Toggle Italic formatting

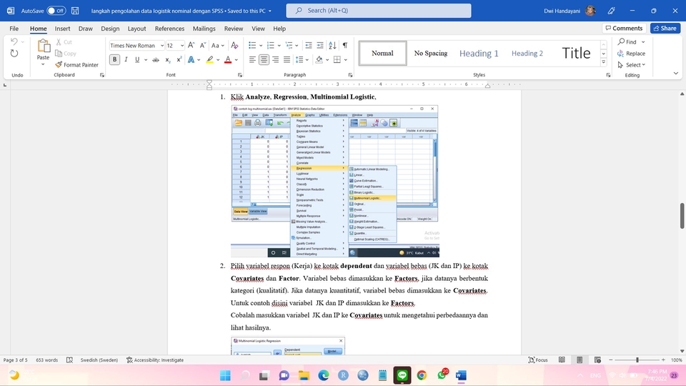point(126,59)
